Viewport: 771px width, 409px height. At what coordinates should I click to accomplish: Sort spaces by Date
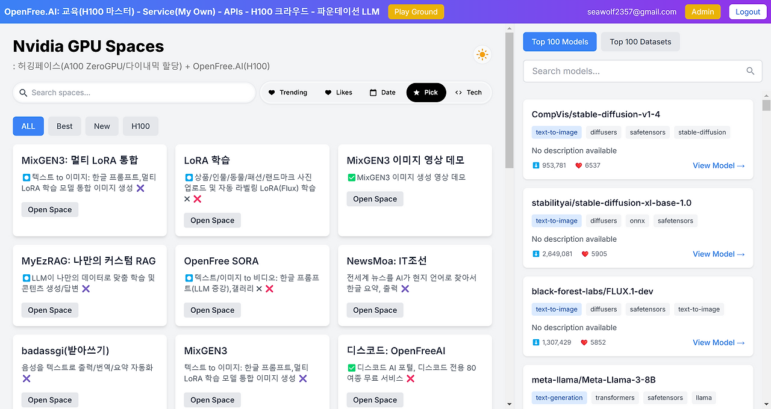pos(382,93)
